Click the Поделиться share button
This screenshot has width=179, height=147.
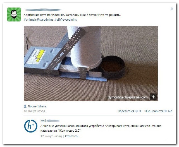(126, 111)
